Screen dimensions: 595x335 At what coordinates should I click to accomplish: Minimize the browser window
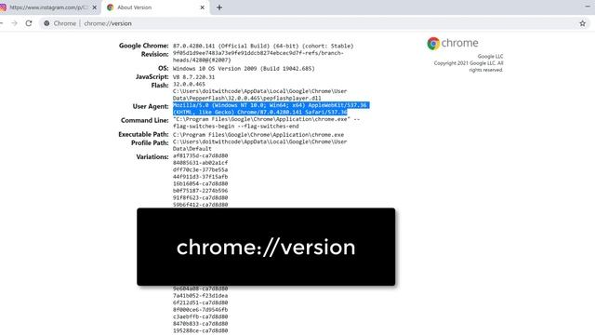588,7
